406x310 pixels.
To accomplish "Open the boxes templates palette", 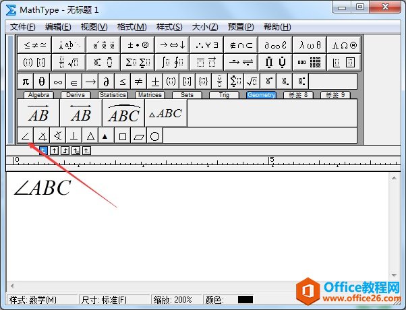I will 344,62.
